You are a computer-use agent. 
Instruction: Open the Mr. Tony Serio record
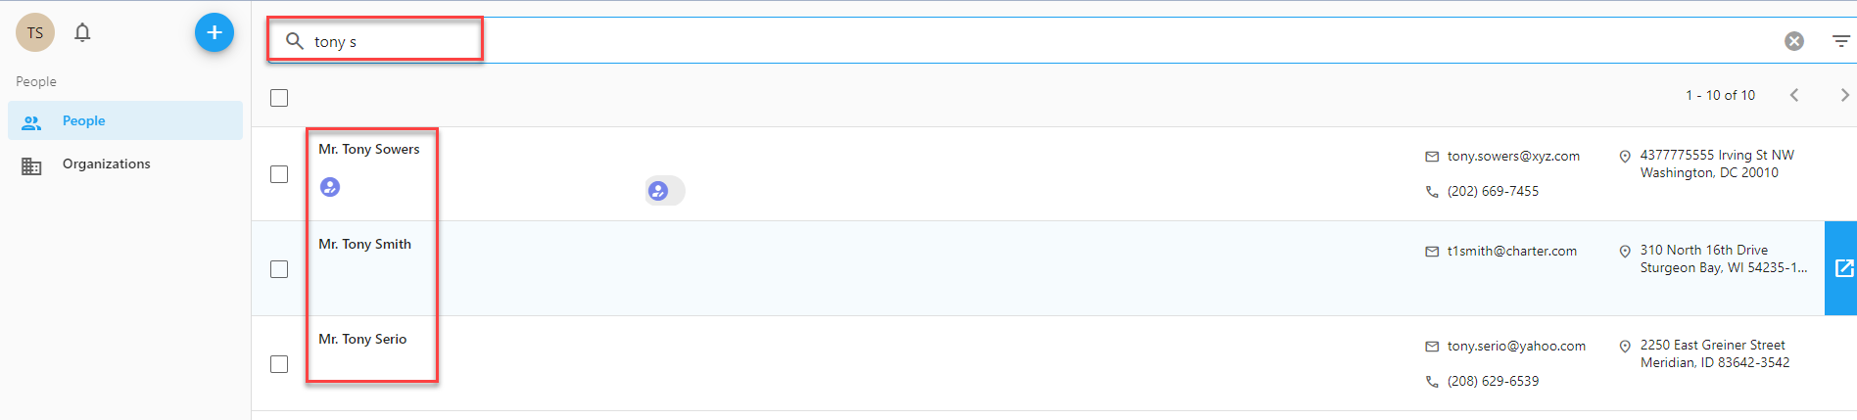pos(362,339)
